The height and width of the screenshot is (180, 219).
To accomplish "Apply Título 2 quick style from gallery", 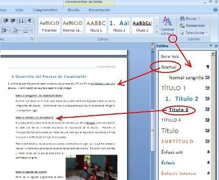I will (119, 26).
